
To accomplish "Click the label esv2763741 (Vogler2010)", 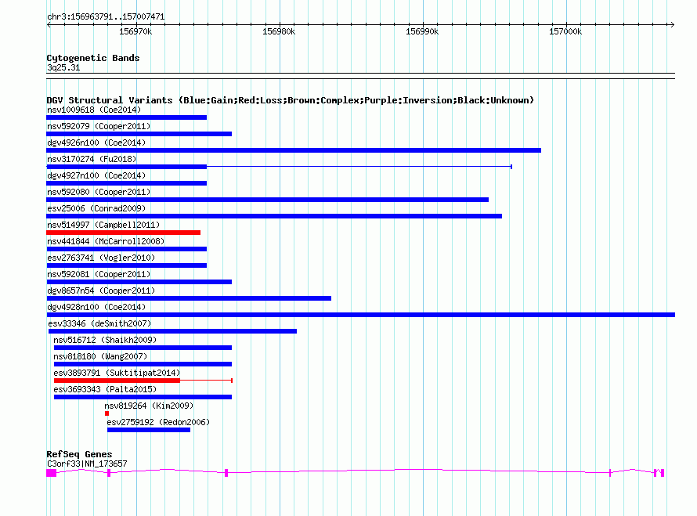I will (101, 258).
